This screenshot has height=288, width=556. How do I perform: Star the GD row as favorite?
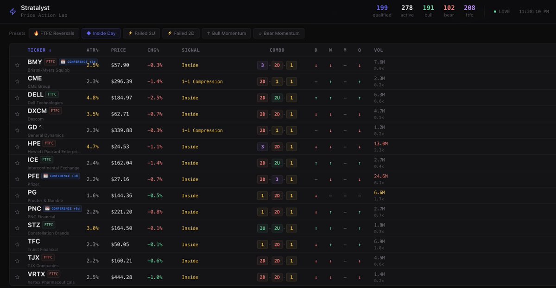[x=17, y=130]
